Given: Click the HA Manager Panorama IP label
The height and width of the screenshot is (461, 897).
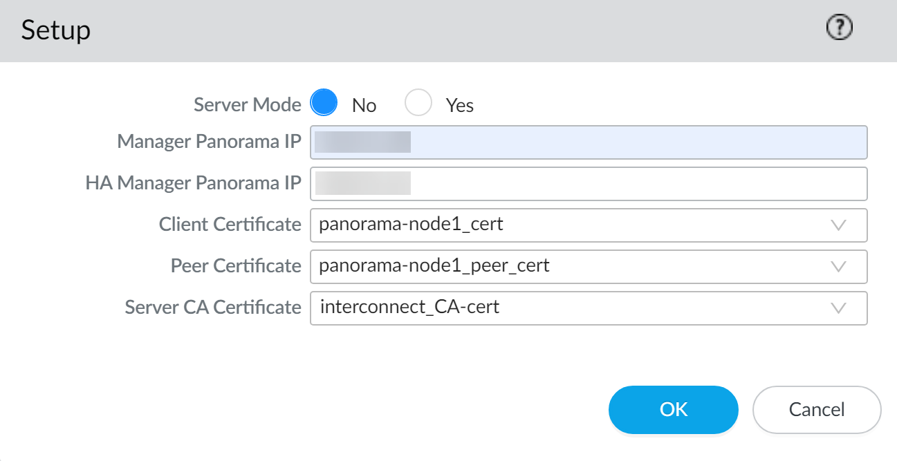Looking at the screenshot, I should 193,183.
